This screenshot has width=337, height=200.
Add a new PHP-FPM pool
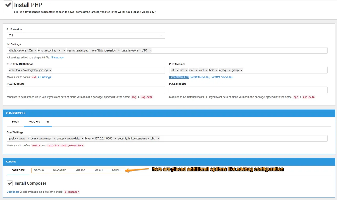click(x=15, y=122)
